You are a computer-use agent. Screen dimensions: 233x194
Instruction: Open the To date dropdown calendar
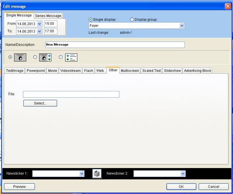39,31
